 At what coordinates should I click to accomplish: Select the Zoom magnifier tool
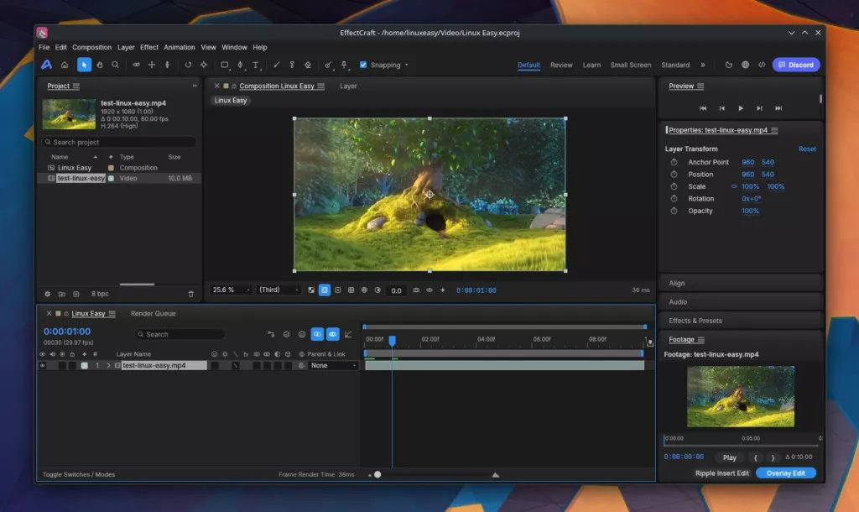point(115,65)
